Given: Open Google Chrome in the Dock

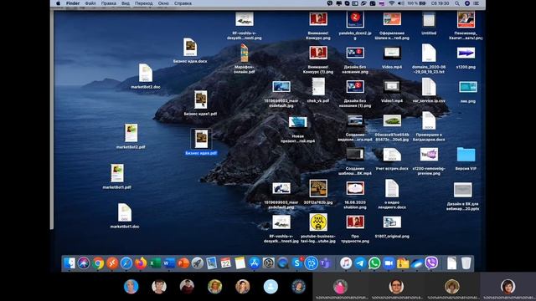Looking at the screenshot, I should click(x=98, y=263).
